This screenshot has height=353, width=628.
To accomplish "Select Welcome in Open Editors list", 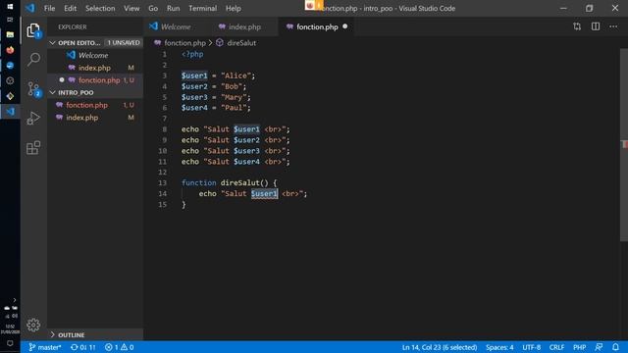I will coord(95,55).
